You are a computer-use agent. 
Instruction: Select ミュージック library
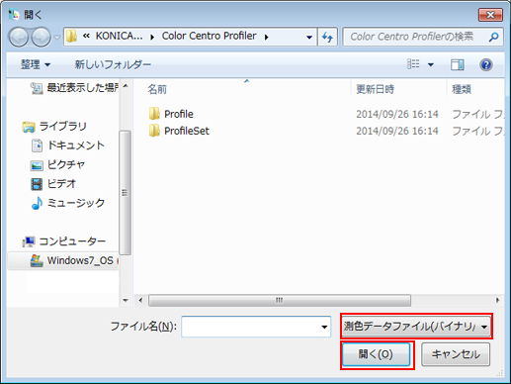pos(68,203)
